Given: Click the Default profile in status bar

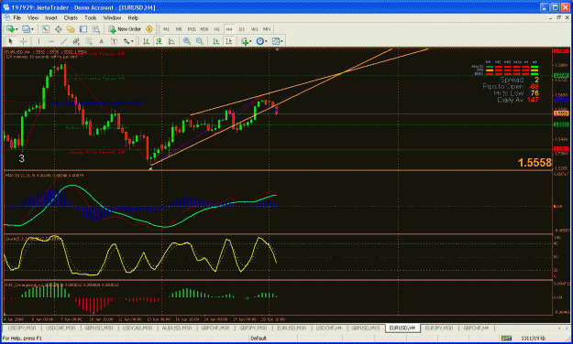Looking at the screenshot, I should tap(259, 339).
